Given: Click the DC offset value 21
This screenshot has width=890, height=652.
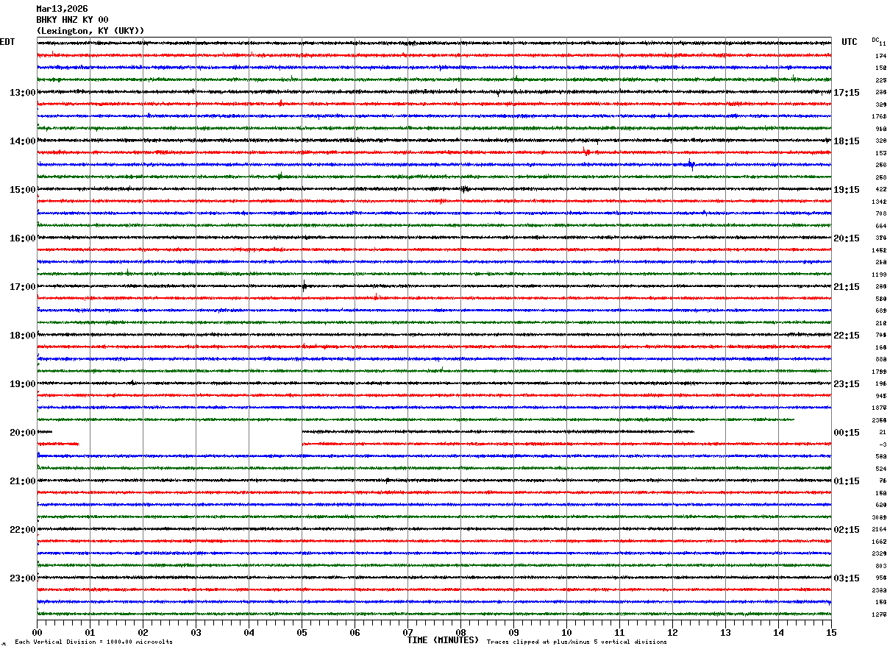Looking at the screenshot, I should (x=883, y=433).
